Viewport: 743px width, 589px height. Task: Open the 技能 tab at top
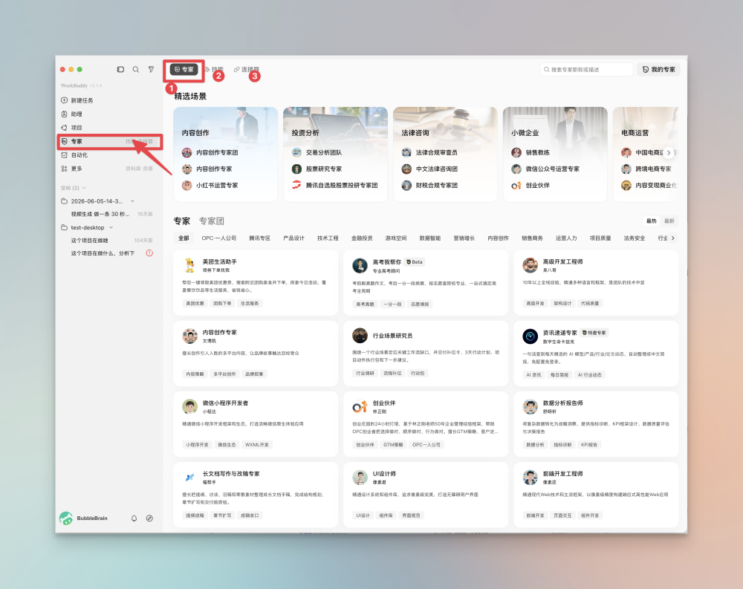pos(214,70)
